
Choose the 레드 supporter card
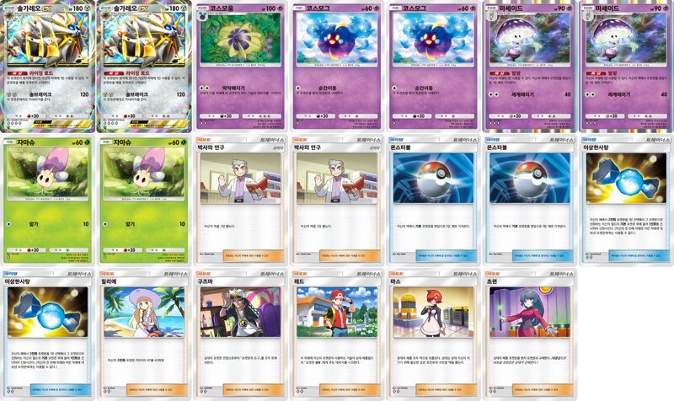[x=336, y=334]
